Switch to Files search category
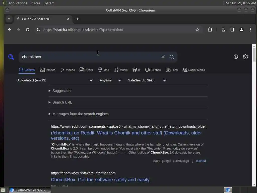 click(172, 70)
